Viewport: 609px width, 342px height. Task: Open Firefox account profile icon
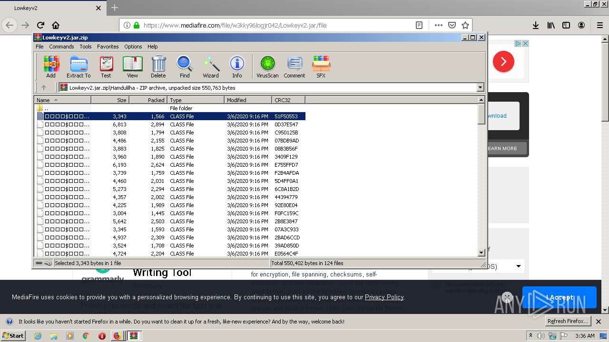coord(581,25)
